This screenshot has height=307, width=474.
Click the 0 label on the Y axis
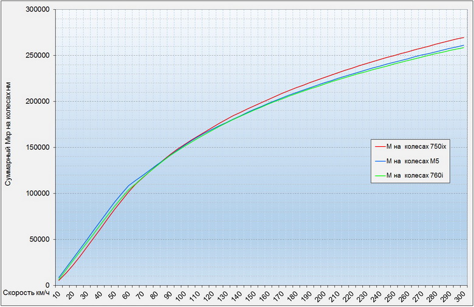47,285
